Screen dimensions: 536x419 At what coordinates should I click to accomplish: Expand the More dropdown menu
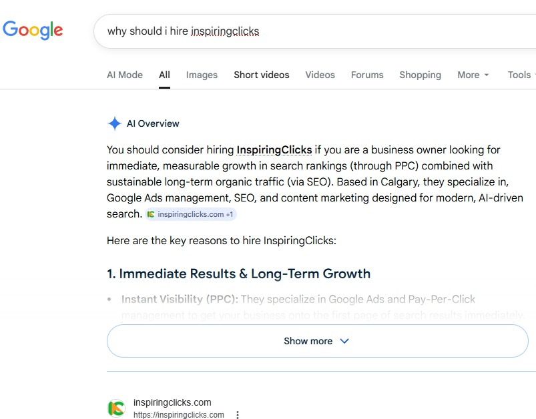[x=473, y=75]
